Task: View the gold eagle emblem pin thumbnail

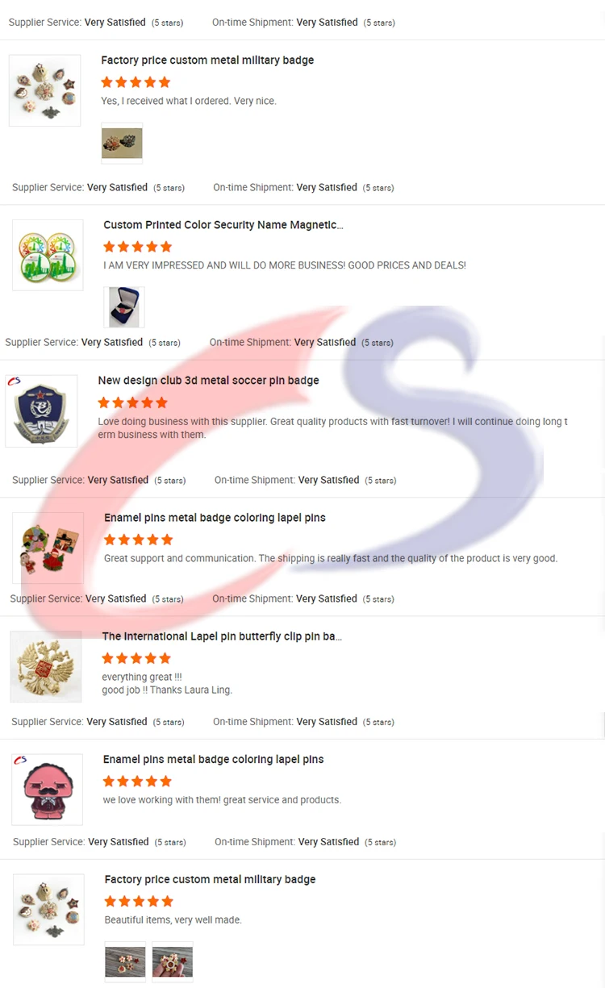Action: (x=46, y=666)
